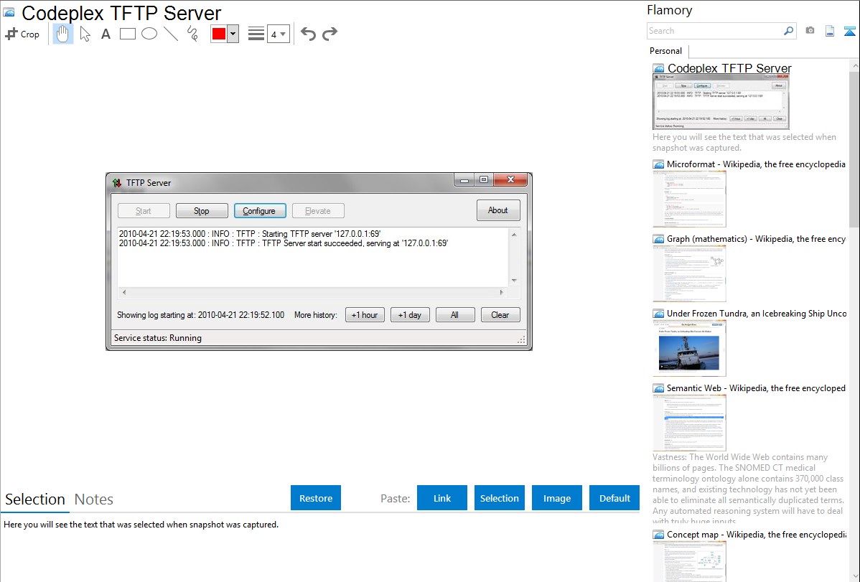Choose the arrow pointer tool
This screenshot has height=582, width=860.
[85, 34]
